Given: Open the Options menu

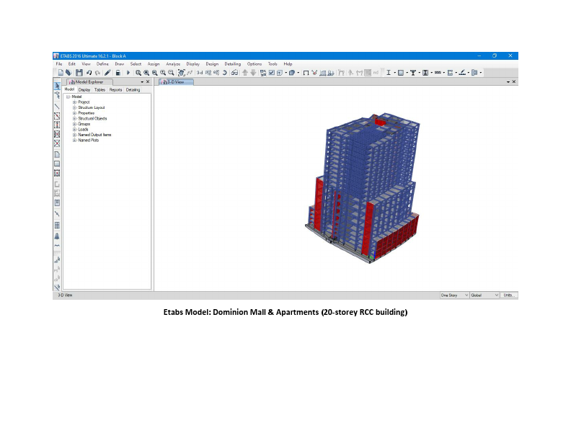Looking at the screenshot, I should pyautogui.click(x=254, y=64).
